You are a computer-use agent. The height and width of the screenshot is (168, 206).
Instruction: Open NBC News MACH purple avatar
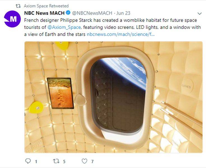12,19
